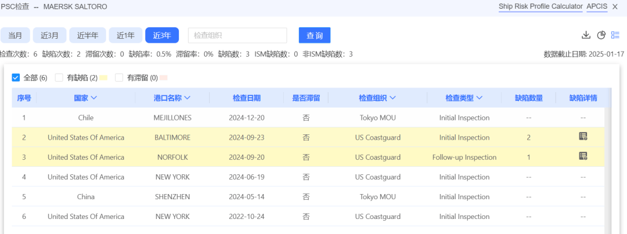Switch to list view icon

[x=615, y=35]
